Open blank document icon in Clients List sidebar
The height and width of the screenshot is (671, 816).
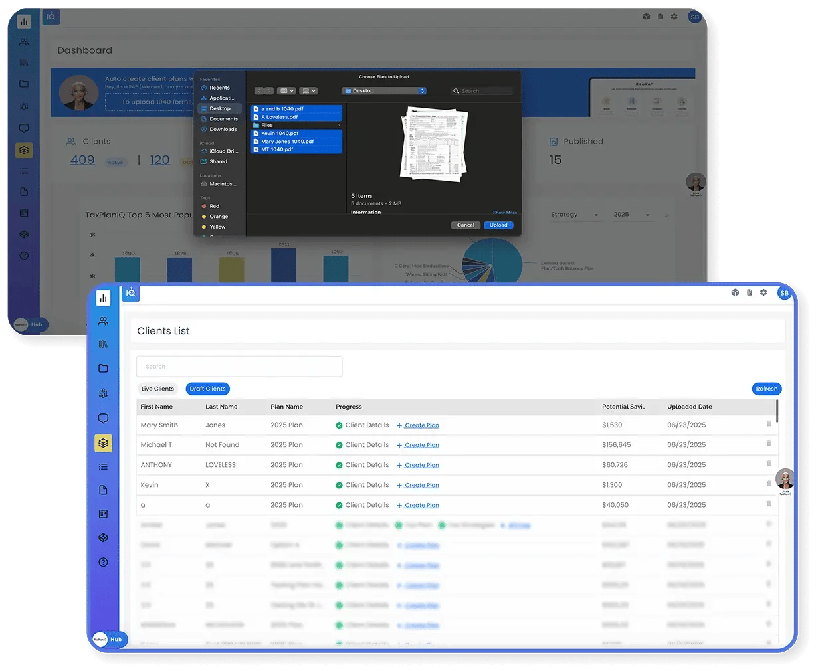(103, 490)
